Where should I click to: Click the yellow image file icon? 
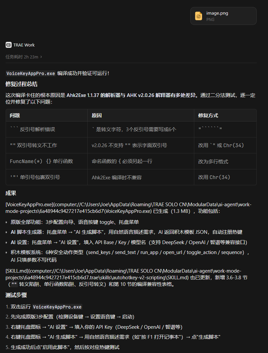(x=198, y=16)
